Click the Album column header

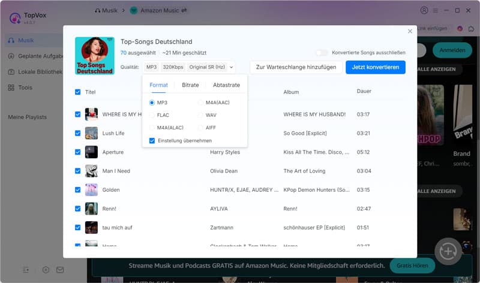click(x=291, y=92)
